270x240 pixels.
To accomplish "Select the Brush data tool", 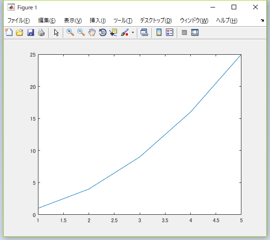I will click(125, 32).
